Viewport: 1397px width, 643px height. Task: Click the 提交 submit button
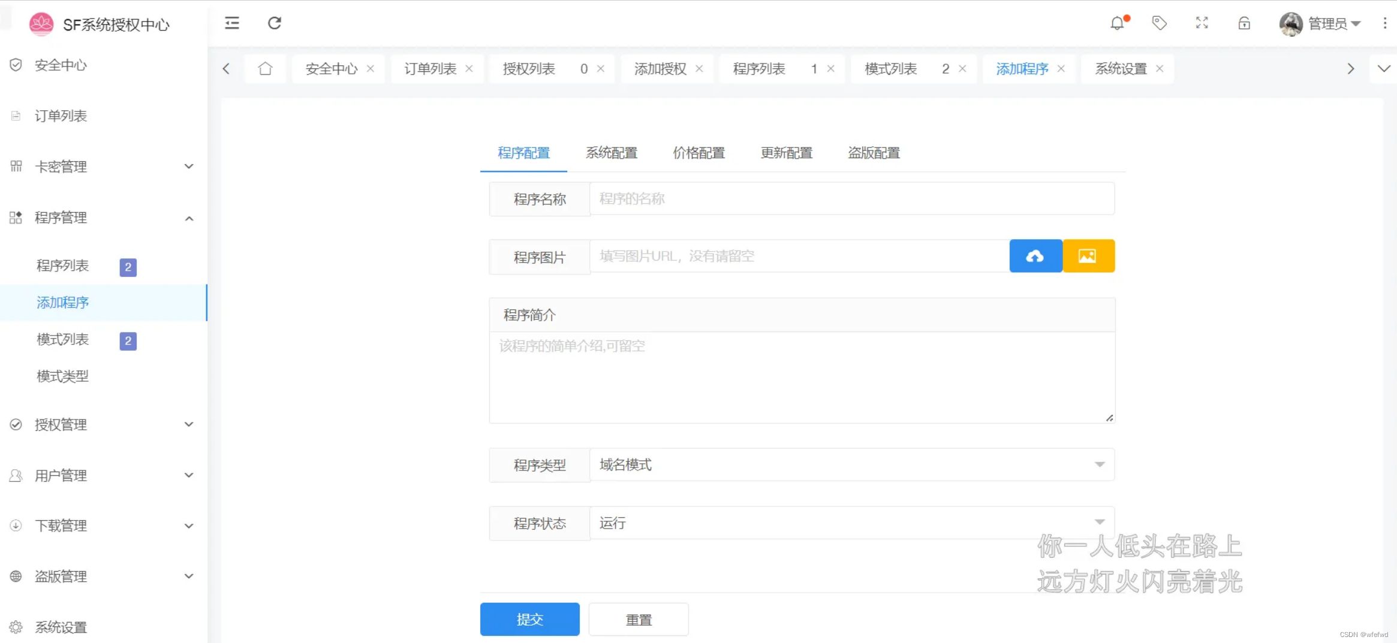point(529,619)
